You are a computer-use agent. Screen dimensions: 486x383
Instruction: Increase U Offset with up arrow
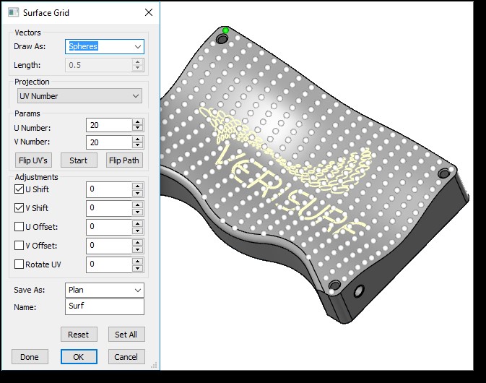pyautogui.click(x=138, y=223)
